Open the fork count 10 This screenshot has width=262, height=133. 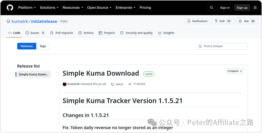(229, 21)
